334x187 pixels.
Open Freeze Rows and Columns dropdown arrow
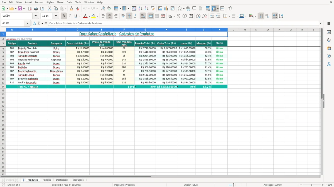[x=218, y=9]
